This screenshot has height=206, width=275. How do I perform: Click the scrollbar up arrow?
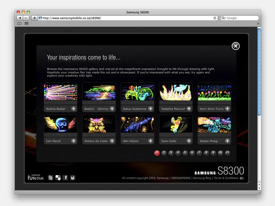coord(259,184)
